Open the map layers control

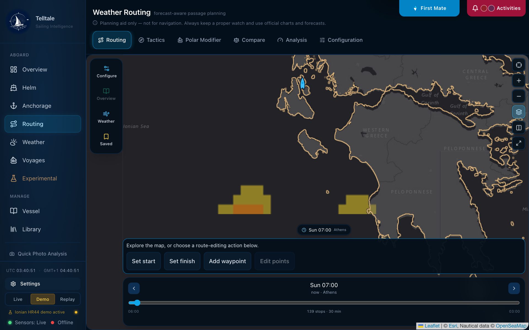tap(519, 112)
